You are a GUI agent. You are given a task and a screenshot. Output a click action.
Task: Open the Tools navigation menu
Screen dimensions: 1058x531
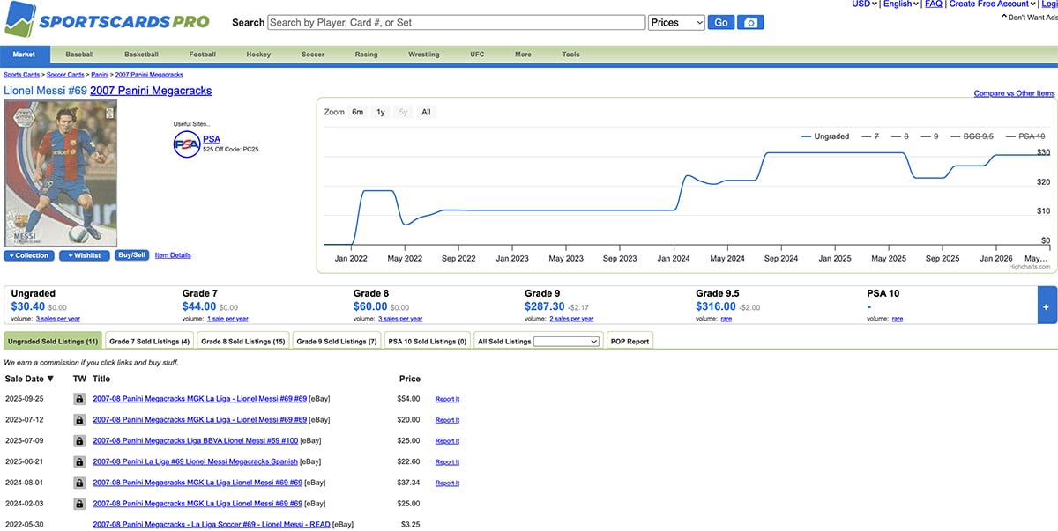point(571,55)
